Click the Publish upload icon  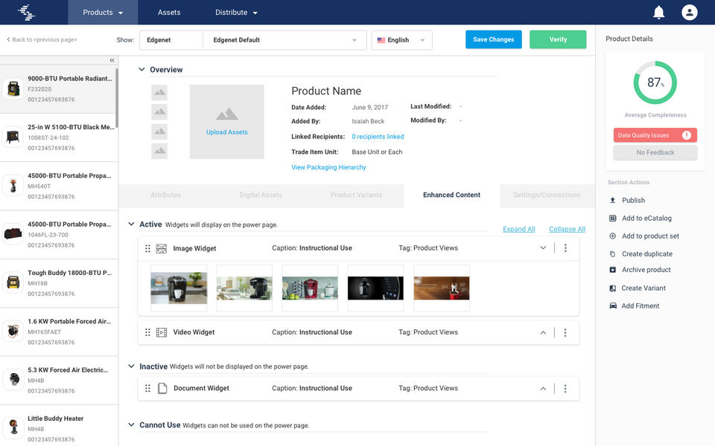tap(613, 200)
